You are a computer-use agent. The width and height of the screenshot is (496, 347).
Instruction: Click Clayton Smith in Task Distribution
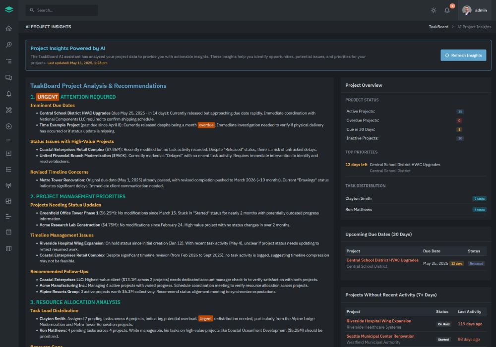[359, 198]
